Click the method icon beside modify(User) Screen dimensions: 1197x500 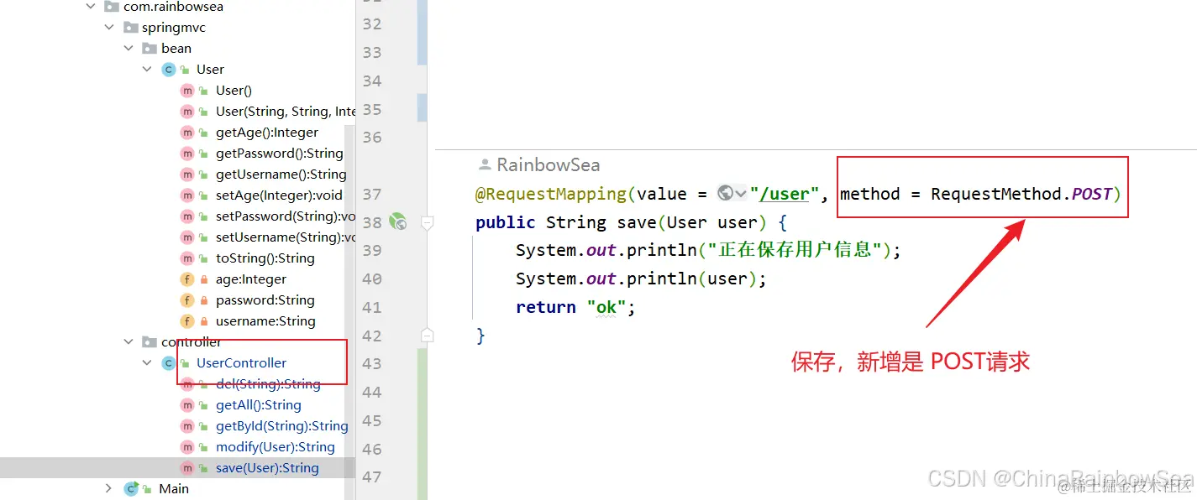[x=187, y=447]
